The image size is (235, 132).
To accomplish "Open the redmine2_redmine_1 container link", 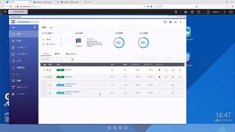I will [x=73, y=92].
